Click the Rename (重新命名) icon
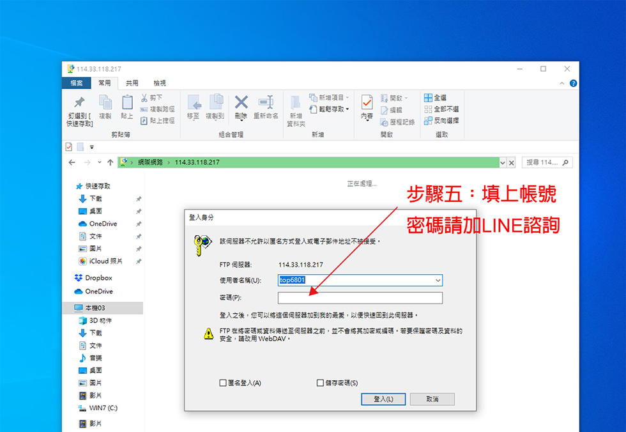 pos(266,102)
